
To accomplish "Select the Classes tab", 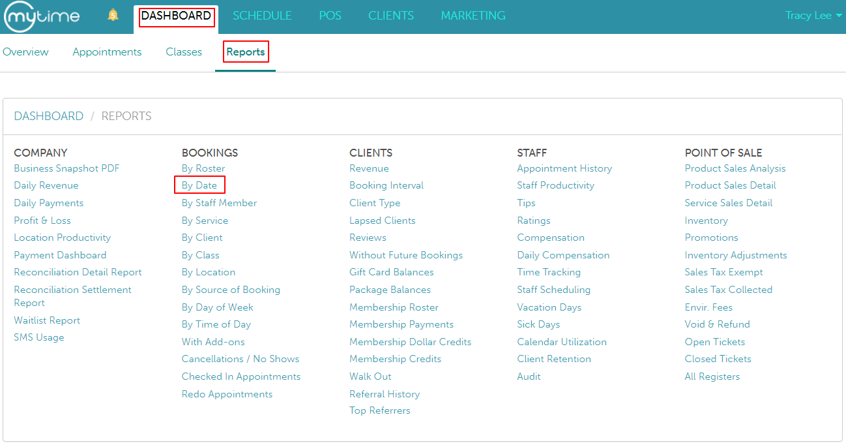I will pos(184,52).
